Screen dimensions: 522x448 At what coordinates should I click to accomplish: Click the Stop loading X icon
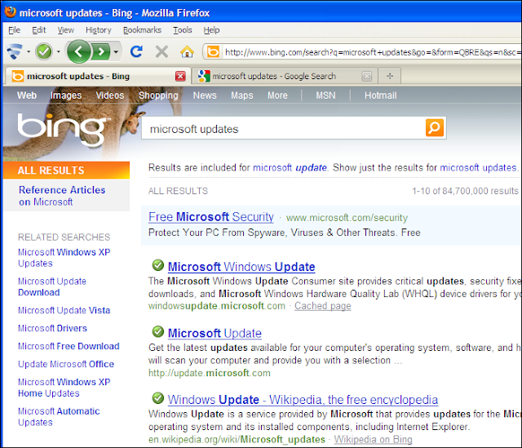coord(161,51)
